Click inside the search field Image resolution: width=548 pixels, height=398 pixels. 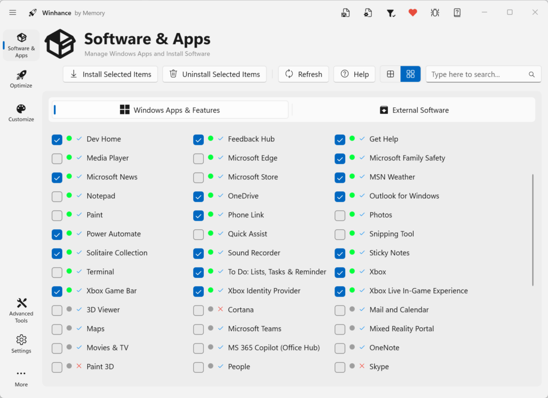click(x=479, y=74)
